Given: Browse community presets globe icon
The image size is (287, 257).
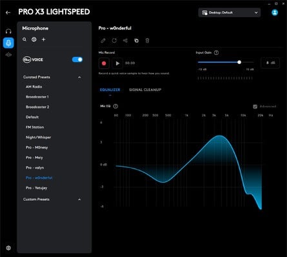Looking at the screenshot, I should (34, 39).
